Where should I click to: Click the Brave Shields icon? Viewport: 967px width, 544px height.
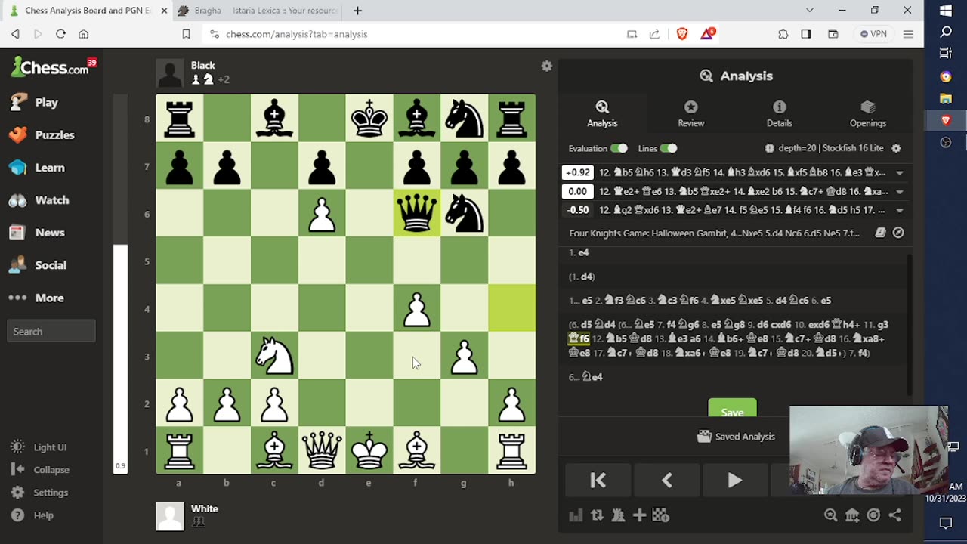point(682,34)
